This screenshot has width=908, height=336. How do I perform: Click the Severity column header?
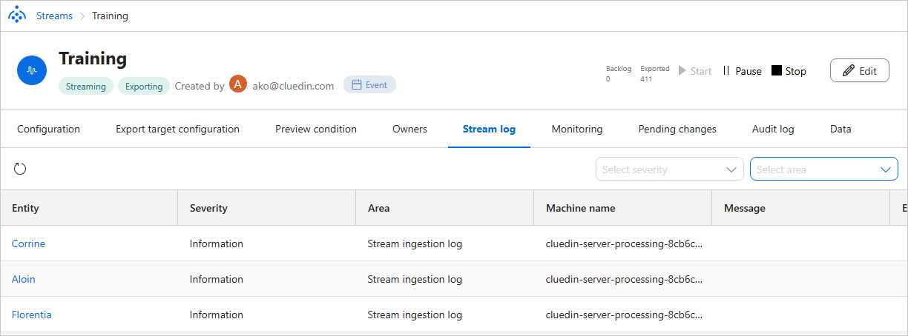pos(267,208)
